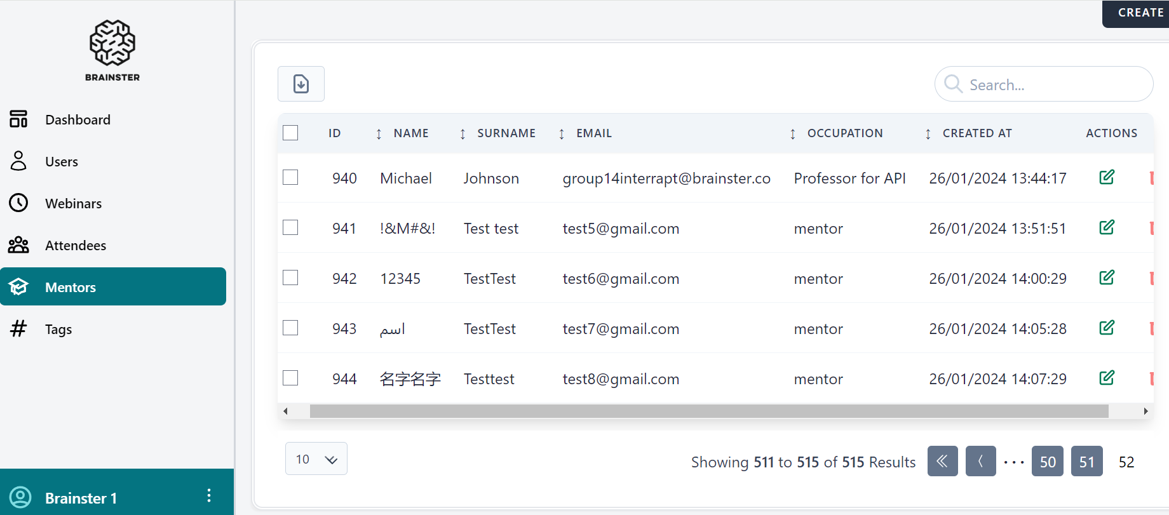Sort by Email column sort arrows
Viewport: 1169px width, 515px height.
[x=562, y=133]
